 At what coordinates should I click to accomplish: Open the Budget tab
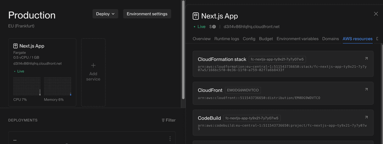(266, 39)
